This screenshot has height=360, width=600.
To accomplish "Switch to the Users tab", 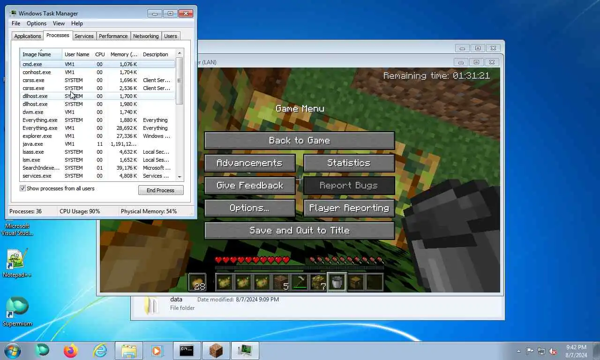I will coord(171,36).
